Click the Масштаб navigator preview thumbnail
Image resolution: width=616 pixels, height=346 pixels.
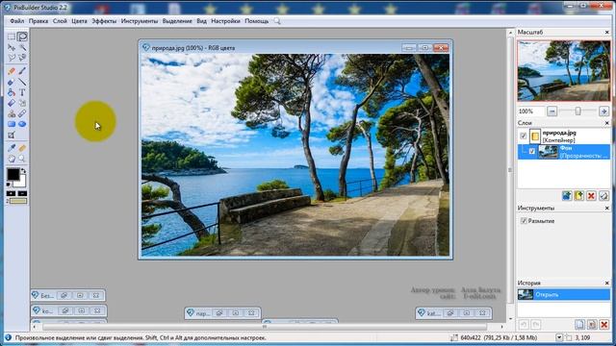[564, 70]
